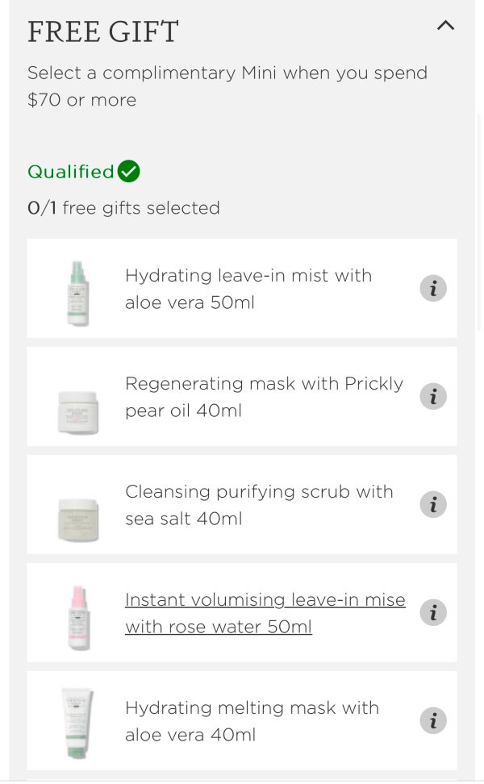This screenshot has height=784, width=484.
Task: View info for Instant volumising leave-in mist
Action: tap(433, 612)
